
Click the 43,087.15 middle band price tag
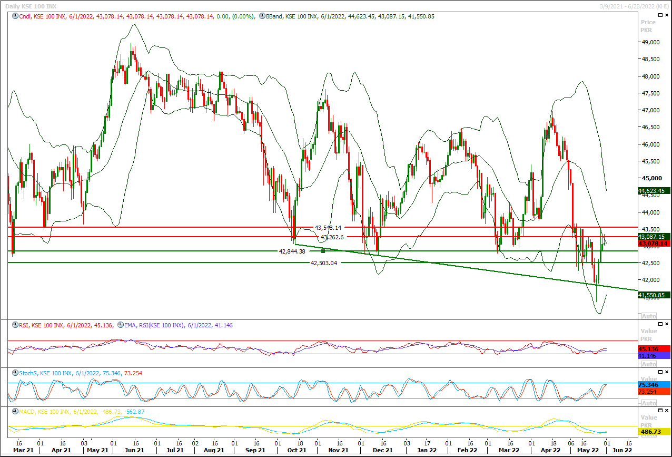point(654,237)
